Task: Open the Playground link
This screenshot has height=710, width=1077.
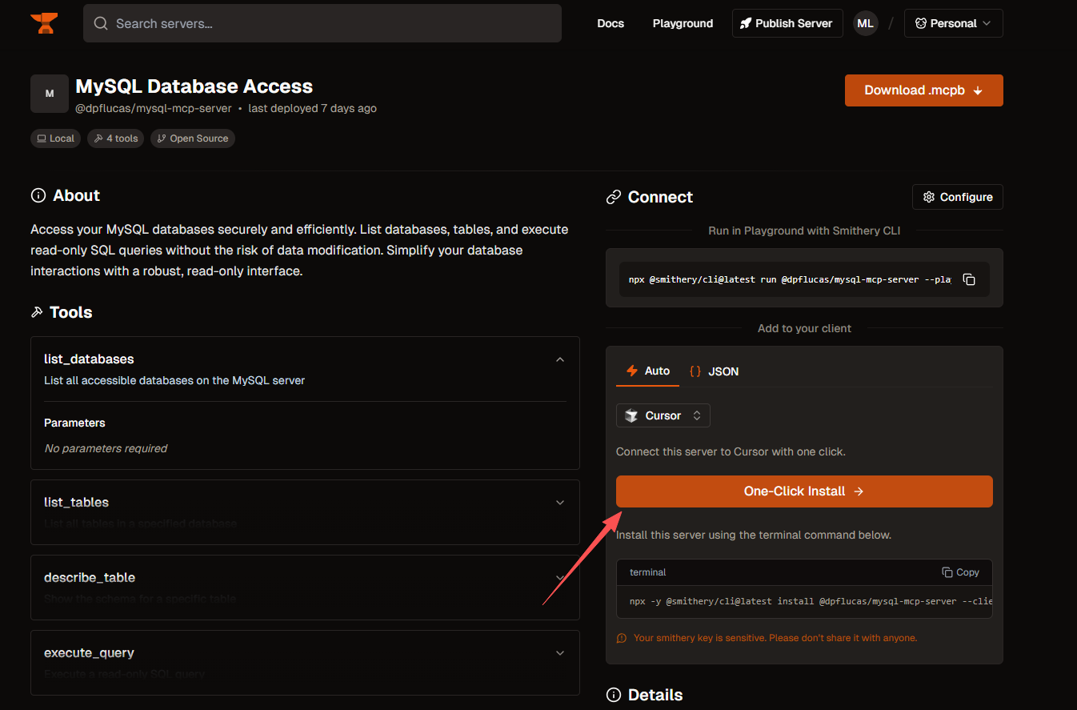Action: pos(683,23)
